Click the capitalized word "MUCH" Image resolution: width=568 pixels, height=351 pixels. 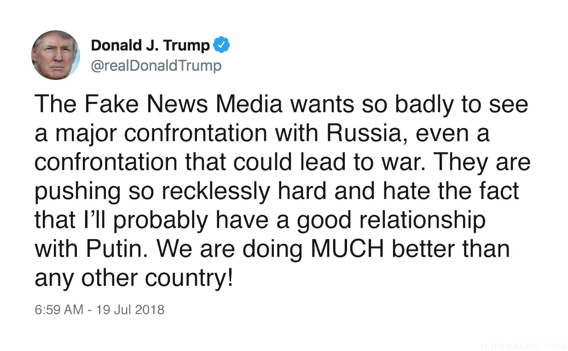[345, 249]
